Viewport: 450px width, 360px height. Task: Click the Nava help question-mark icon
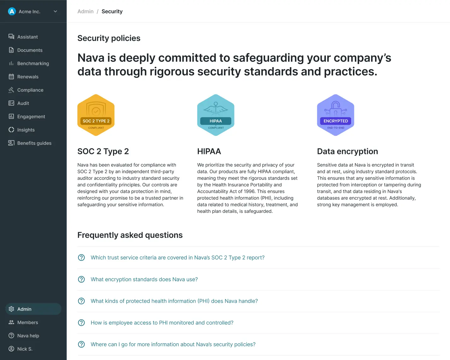(x=11, y=335)
